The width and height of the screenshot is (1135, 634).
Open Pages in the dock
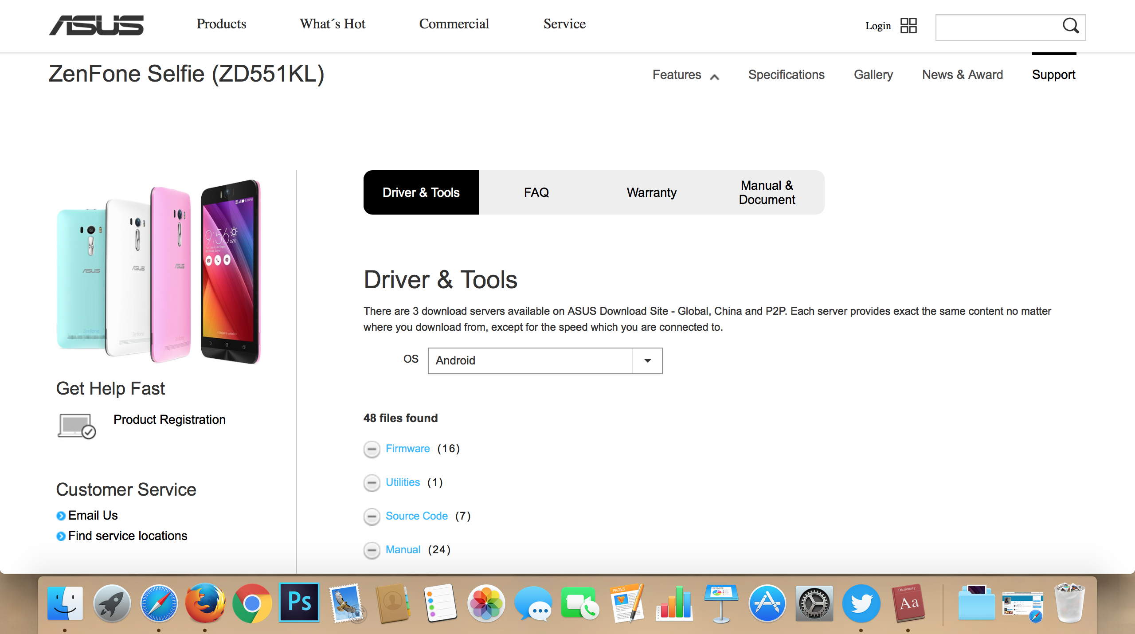627,603
